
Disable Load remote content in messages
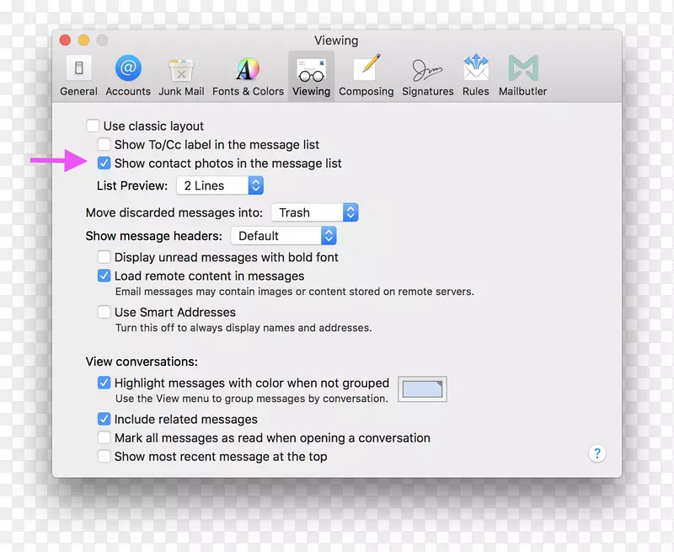(x=104, y=276)
